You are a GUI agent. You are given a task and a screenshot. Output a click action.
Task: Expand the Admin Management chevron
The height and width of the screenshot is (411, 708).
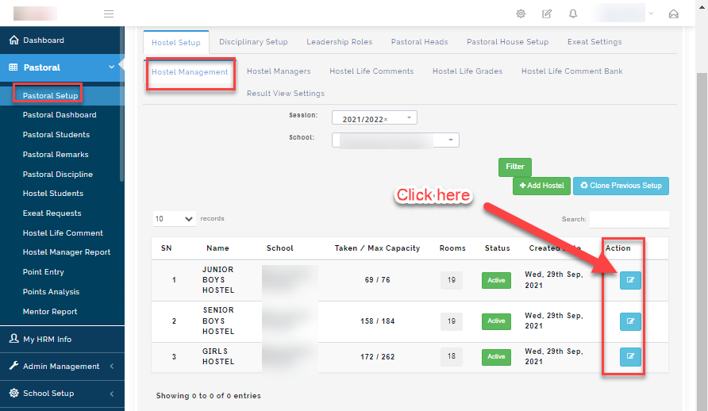point(112,367)
